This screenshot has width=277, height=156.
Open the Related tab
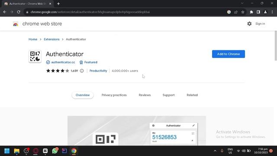tap(192, 95)
